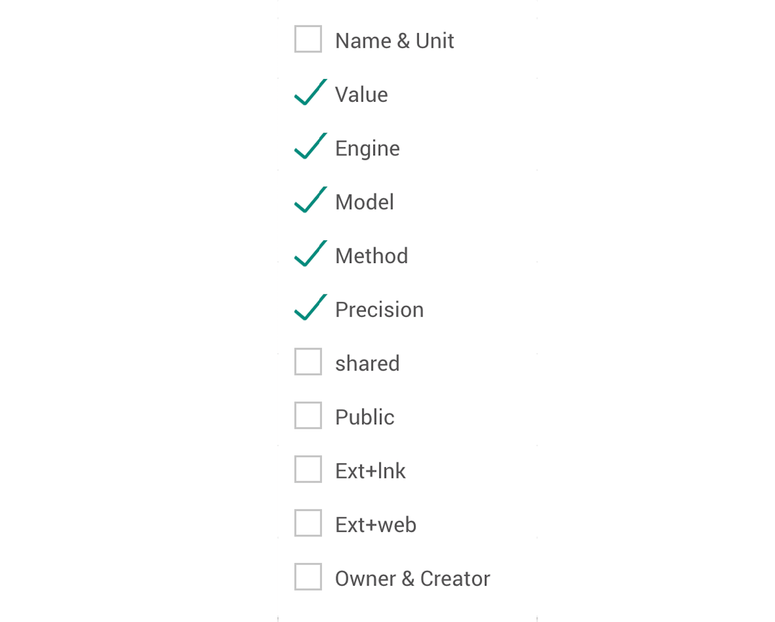This screenshot has width=775, height=622.
Task: Uncheck the Model checkbox
Action: 310,202
